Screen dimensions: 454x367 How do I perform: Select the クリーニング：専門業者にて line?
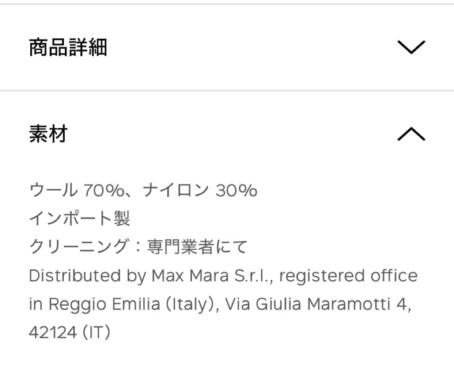click(x=139, y=246)
